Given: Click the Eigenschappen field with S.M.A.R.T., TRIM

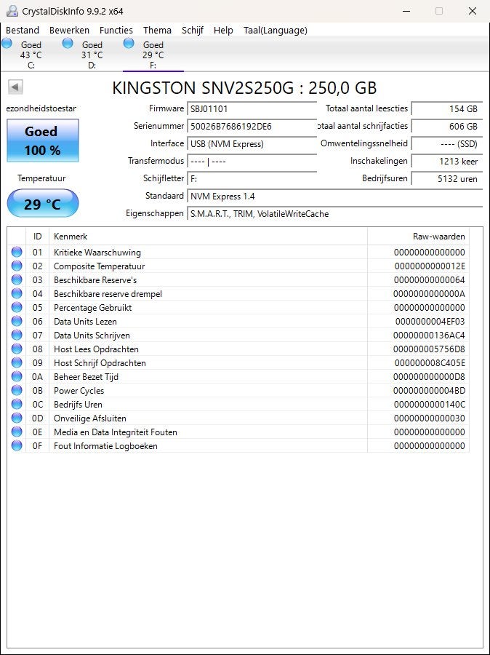Looking at the screenshot, I should (334, 214).
